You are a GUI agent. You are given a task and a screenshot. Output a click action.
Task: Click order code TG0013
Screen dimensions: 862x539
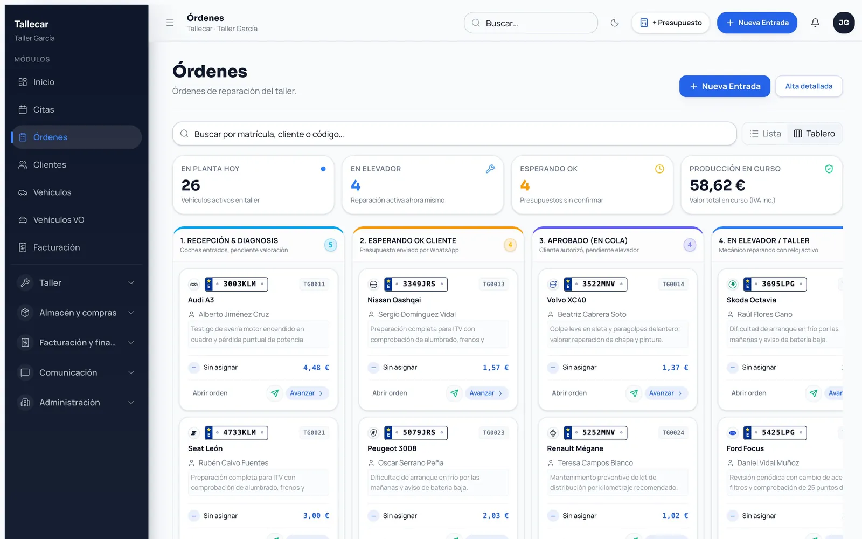493,284
